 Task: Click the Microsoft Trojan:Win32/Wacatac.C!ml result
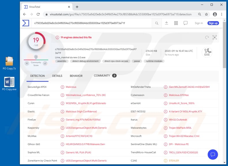coord(184,136)
